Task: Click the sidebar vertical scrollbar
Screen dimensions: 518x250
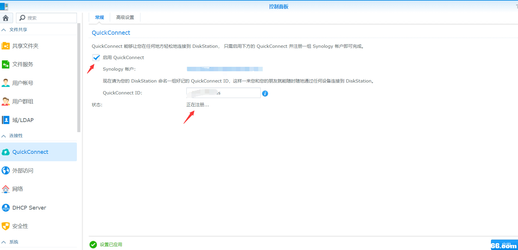Action: click(79, 78)
